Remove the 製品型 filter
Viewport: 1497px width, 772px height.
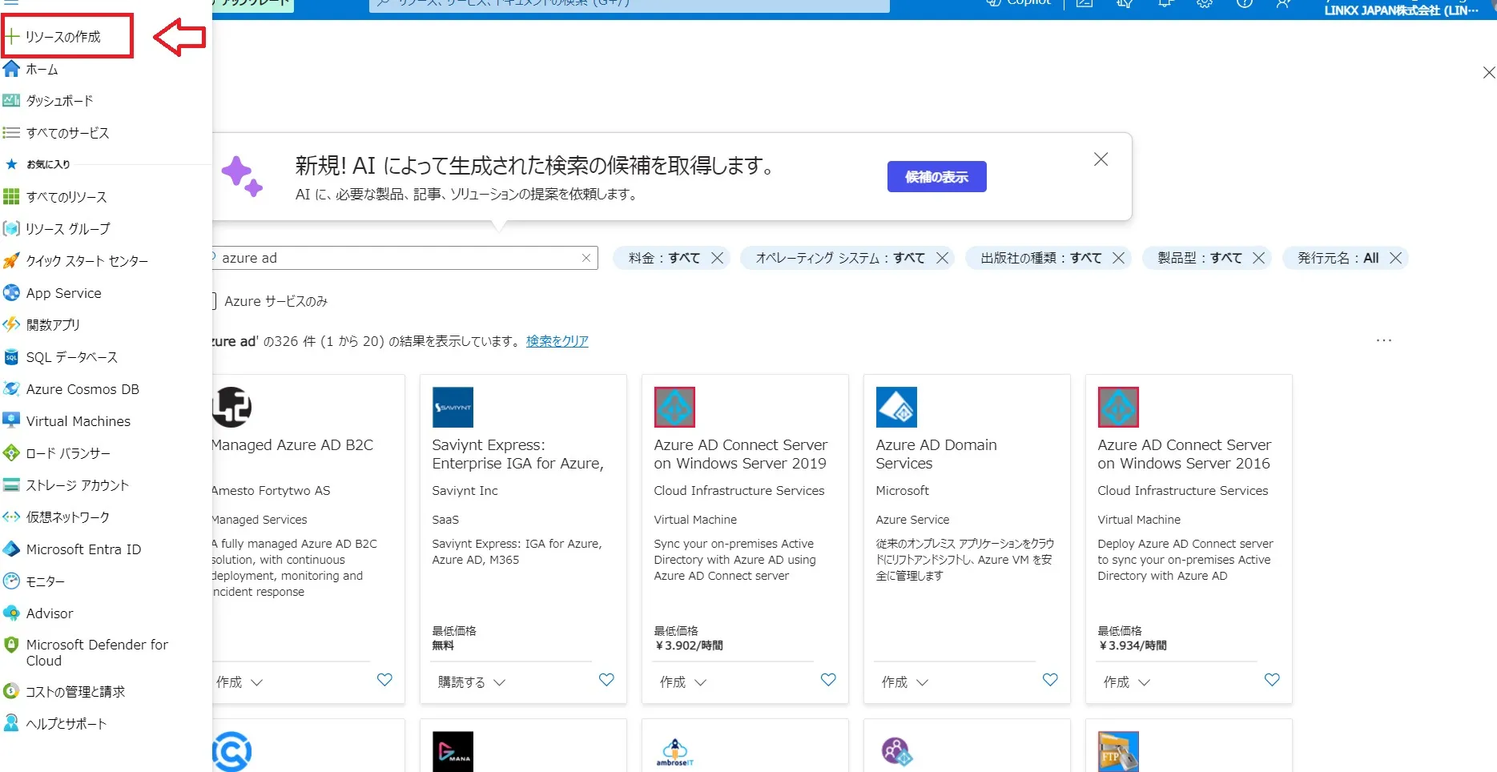pos(1258,258)
